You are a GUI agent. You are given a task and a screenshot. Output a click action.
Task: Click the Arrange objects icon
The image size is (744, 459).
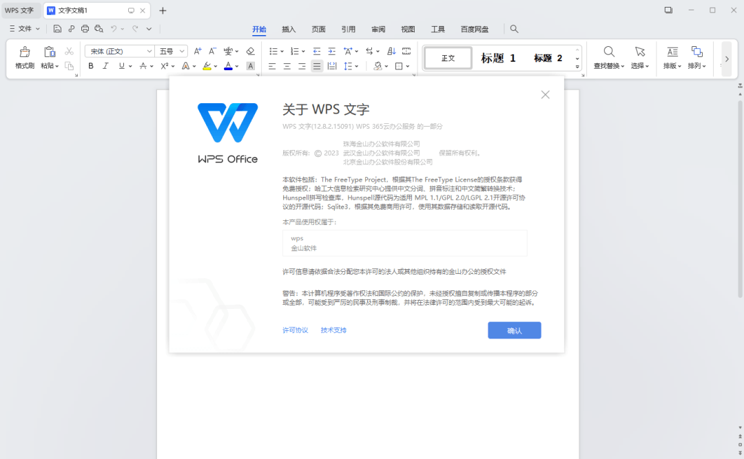(697, 51)
